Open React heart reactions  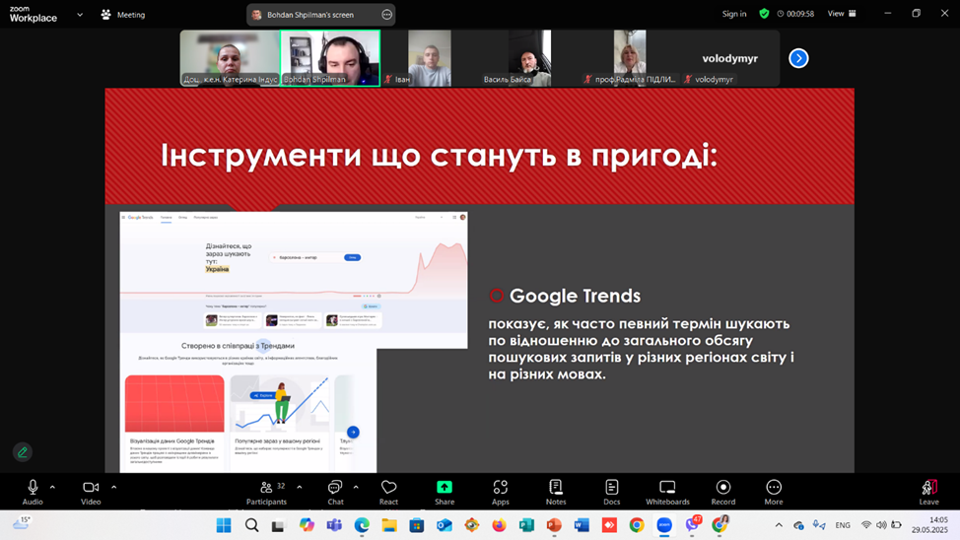pyautogui.click(x=388, y=493)
